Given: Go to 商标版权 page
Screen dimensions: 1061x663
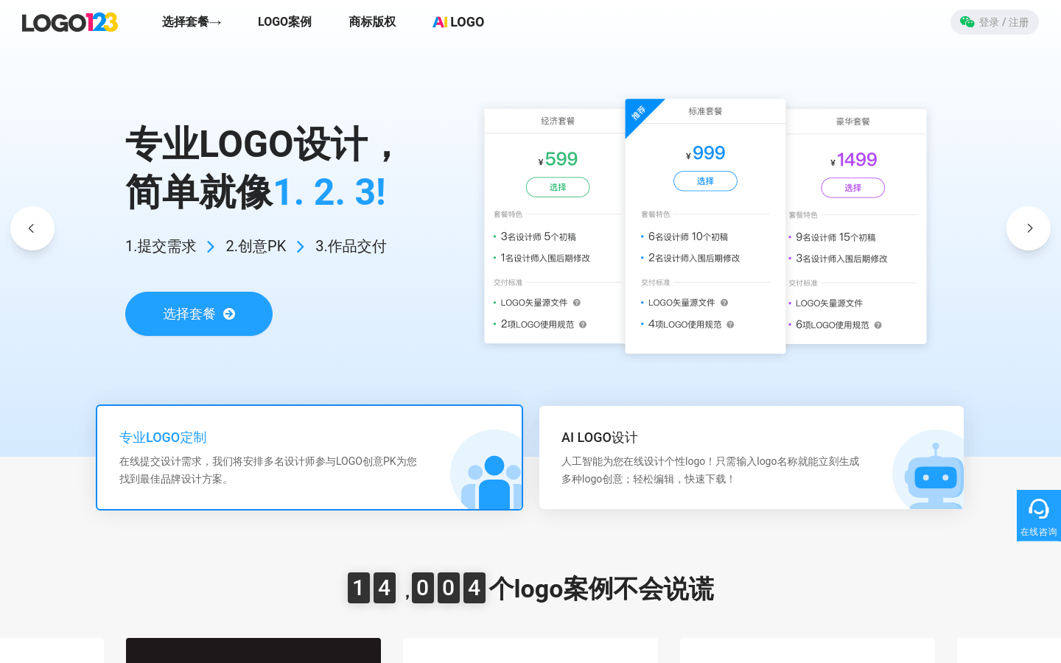Looking at the screenshot, I should coord(372,22).
